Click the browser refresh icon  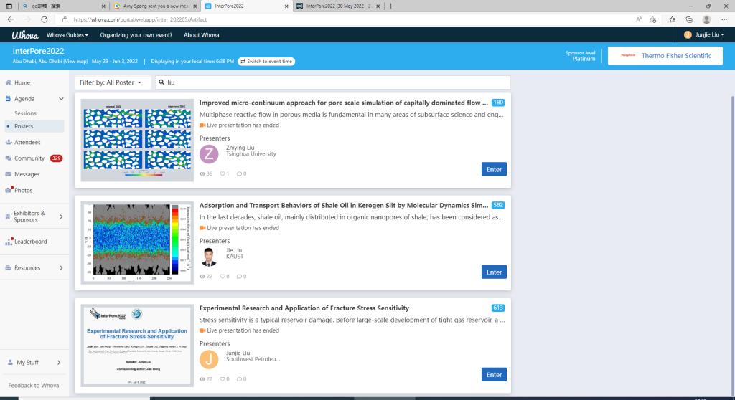tap(45, 19)
